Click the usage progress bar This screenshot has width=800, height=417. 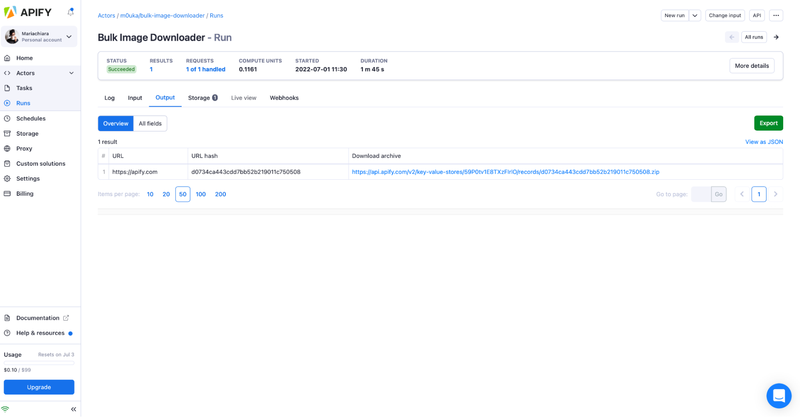click(x=39, y=363)
